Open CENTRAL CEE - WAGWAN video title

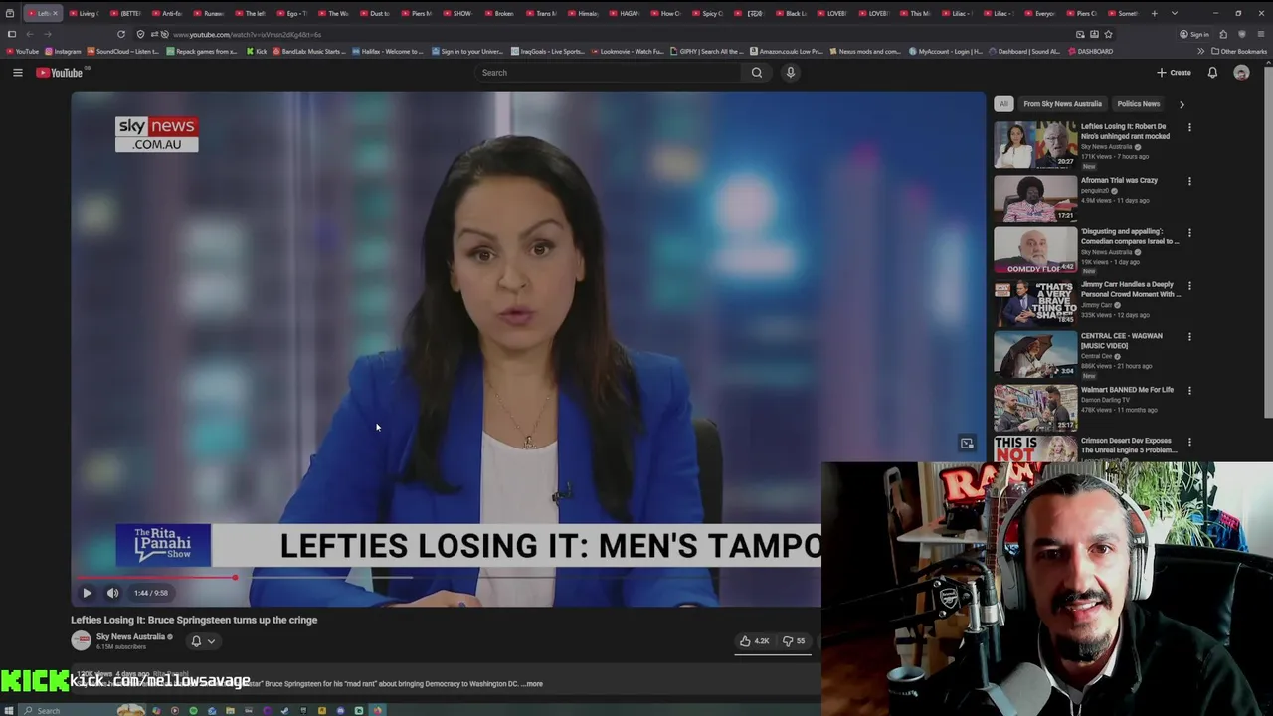pos(1121,341)
